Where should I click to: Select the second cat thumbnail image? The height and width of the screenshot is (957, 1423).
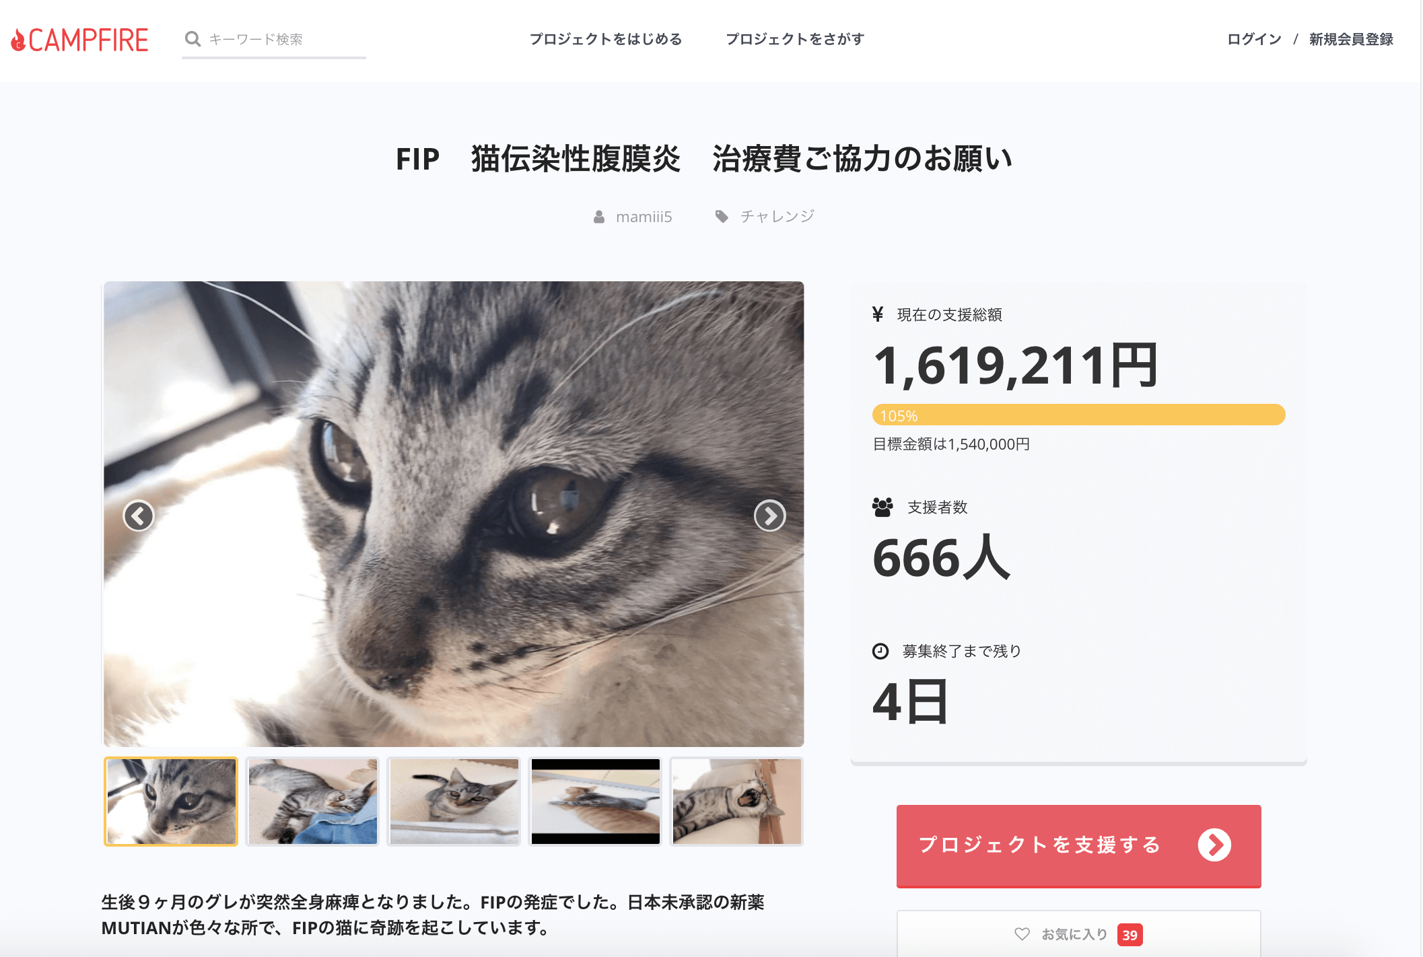(x=313, y=802)
